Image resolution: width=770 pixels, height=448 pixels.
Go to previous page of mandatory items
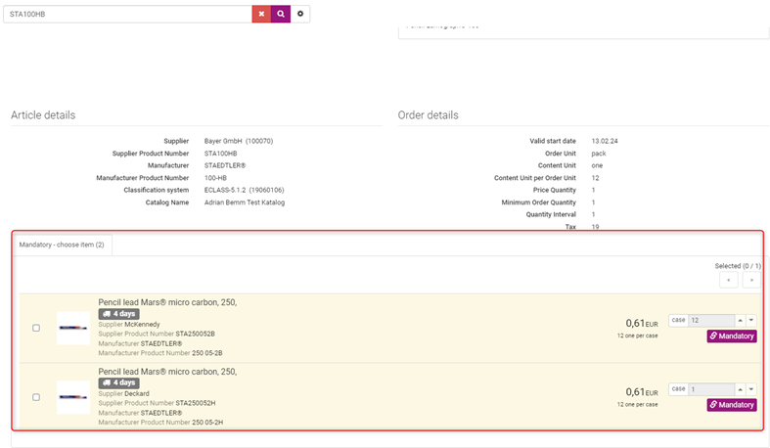coord(729,280)
